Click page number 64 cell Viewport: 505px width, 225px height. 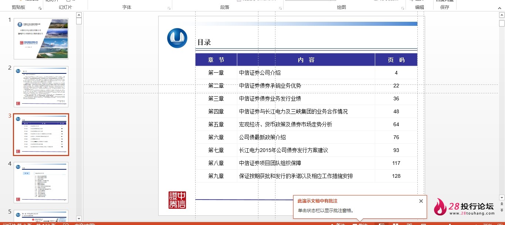point(396,124)
